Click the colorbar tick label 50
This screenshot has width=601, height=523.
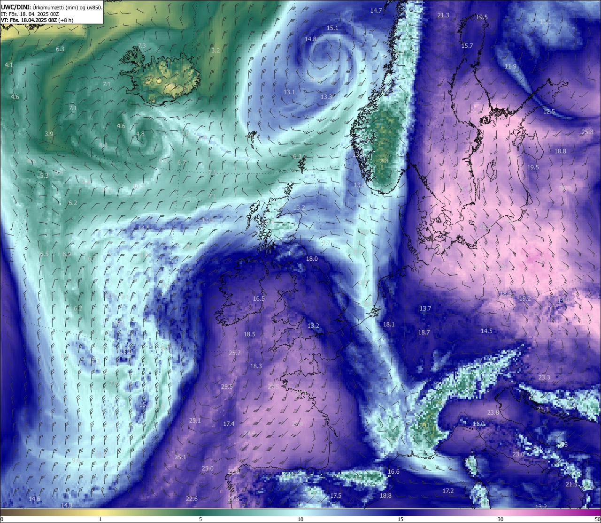[597, 519]
